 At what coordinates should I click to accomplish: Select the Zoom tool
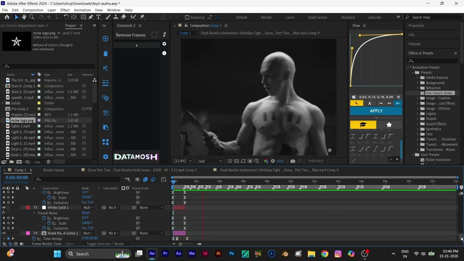[32, 17]
